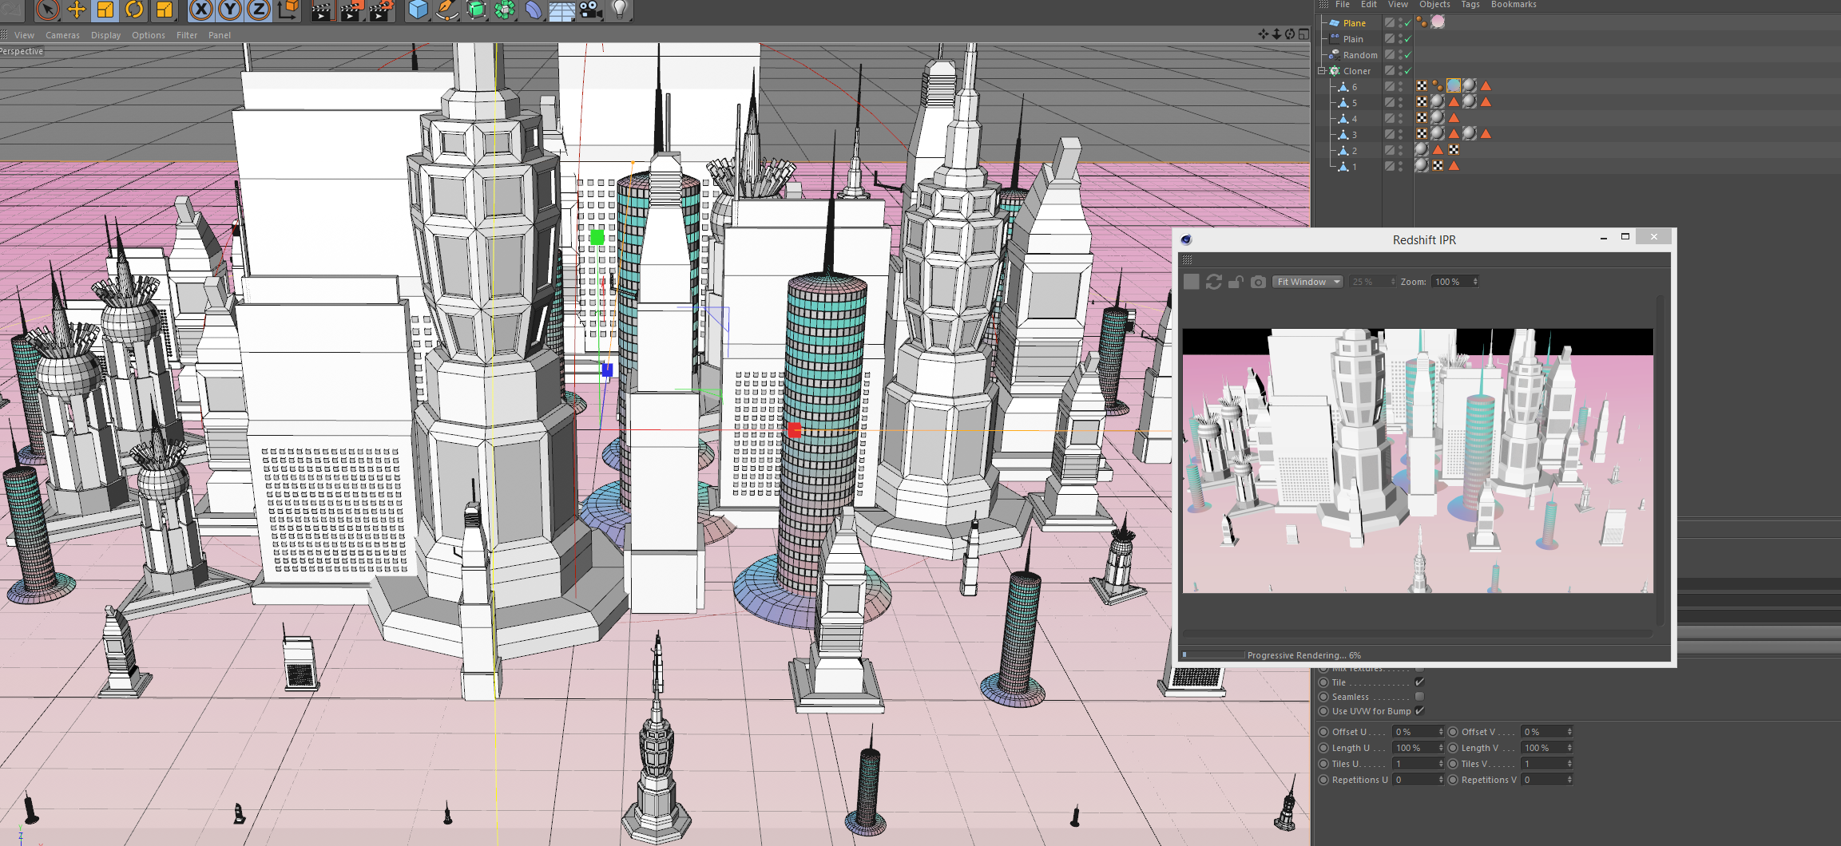Screen dimensions: 1841x846
Task: Click the viewport rotate camera icon
Action: (1290, 34)
